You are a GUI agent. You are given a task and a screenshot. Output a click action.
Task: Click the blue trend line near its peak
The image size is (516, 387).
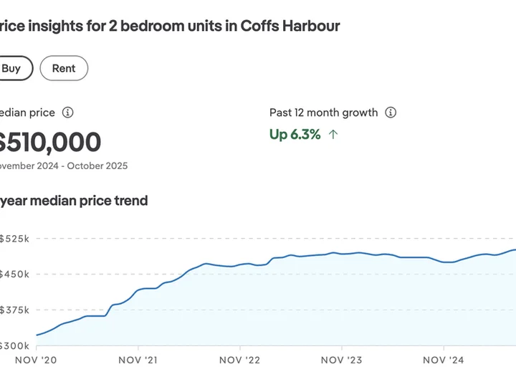pos(512,250)
